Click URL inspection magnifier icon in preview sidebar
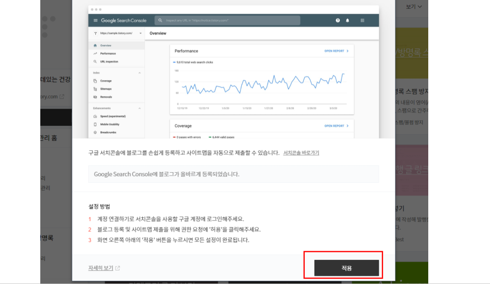This screenshot has width=490, height=284. pyautogui.click(x=95, y=62)
